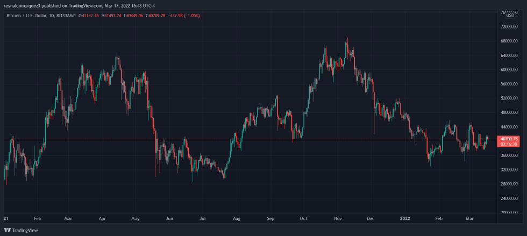Click the Jul label on time axis

coord(203,218)
